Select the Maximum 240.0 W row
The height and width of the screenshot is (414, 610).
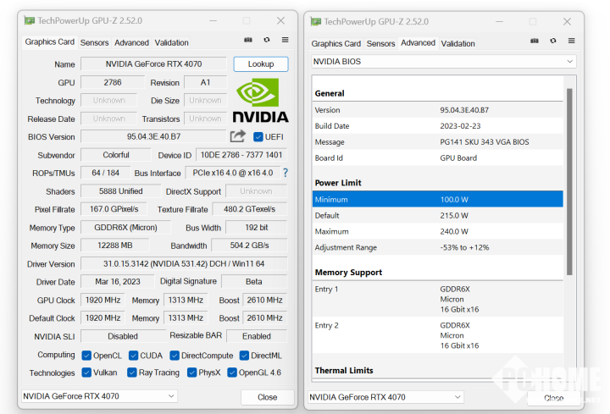[437, 231]
